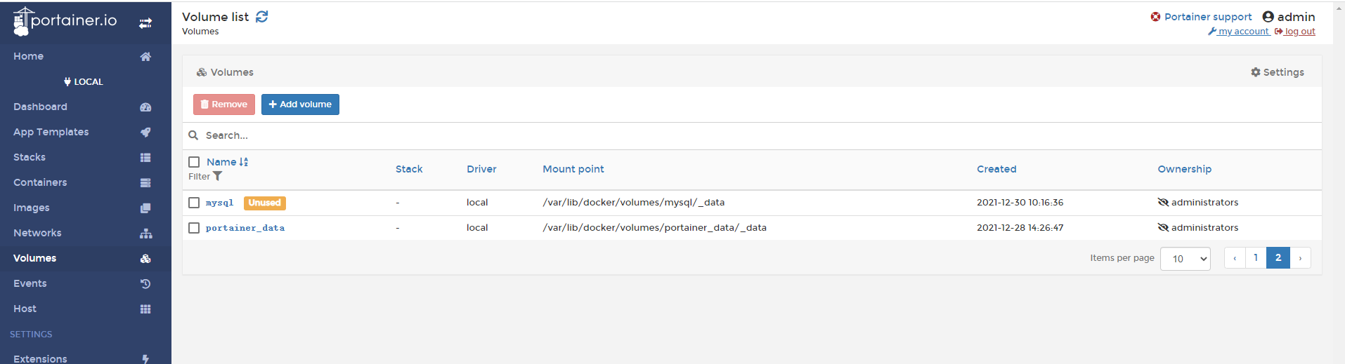Open the items per page dropdown
1345x364 pixels.
tap(1185, 259)
